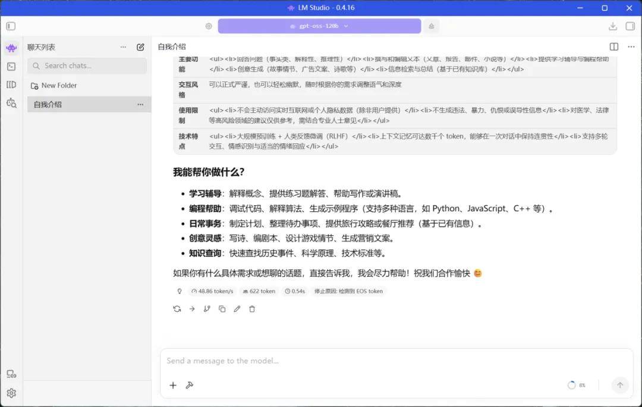Open the Discover model search icon

[11, 103]
